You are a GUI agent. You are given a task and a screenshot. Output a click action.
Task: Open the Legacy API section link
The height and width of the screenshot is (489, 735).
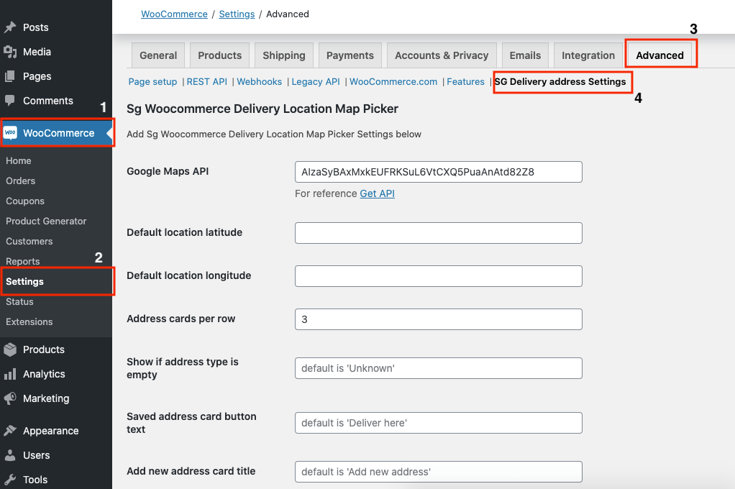(316, 81)
